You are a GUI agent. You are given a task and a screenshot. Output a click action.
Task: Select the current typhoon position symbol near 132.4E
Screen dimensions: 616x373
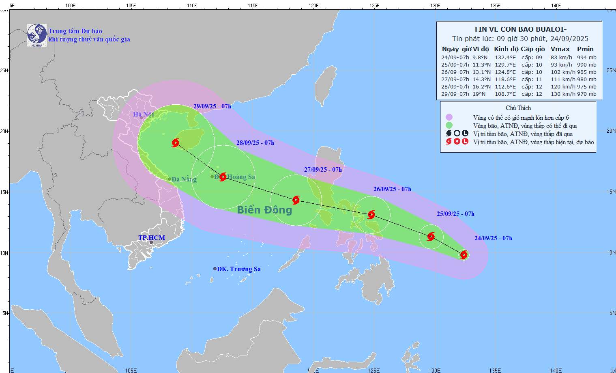pos(464,255)
